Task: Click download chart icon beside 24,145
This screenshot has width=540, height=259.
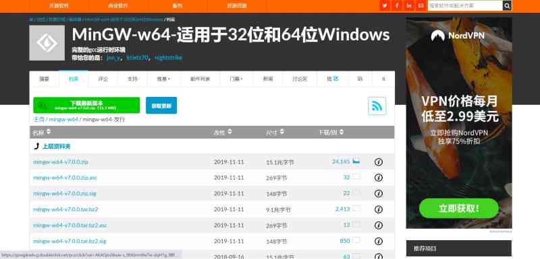Action: pos(356,161)
